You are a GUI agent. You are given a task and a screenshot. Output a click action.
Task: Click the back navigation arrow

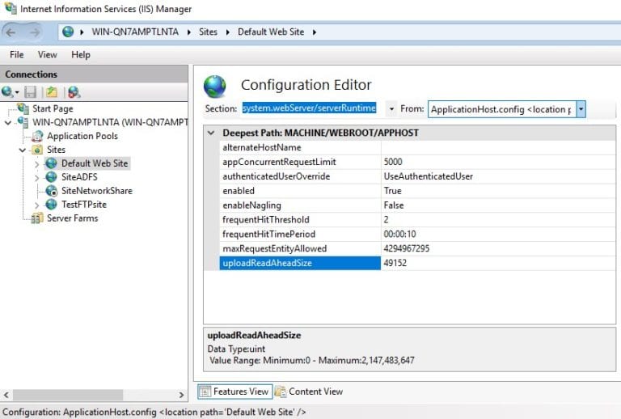click(x=11, y=32)
